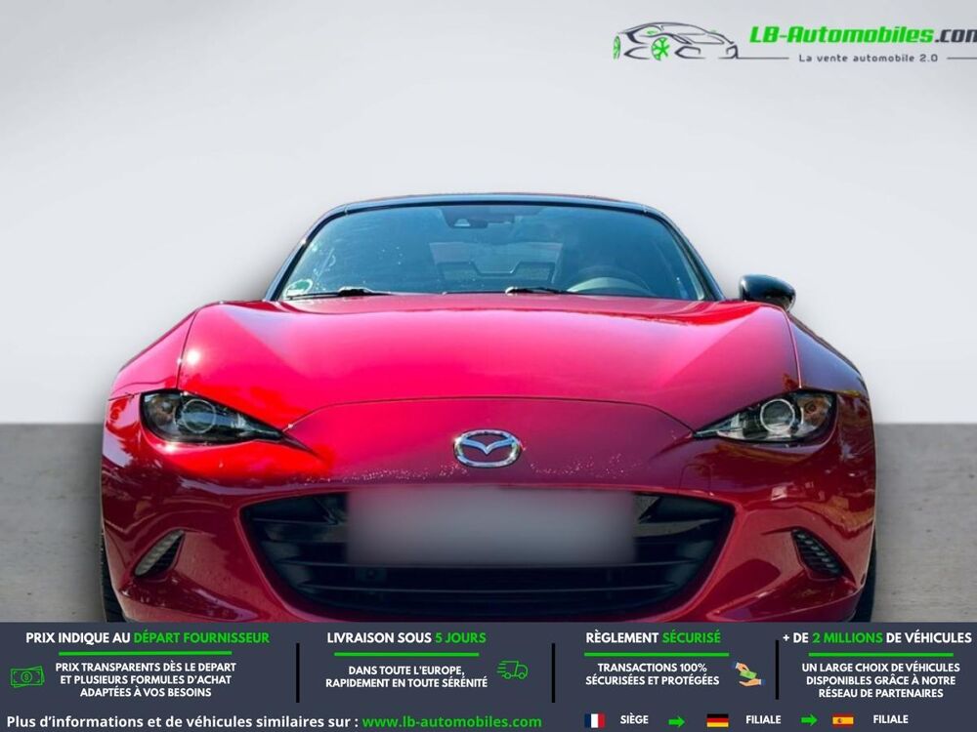This screenshot has width=977, height=732.
Task: Click the LB-Automobiles car logo
Action: 675,42
